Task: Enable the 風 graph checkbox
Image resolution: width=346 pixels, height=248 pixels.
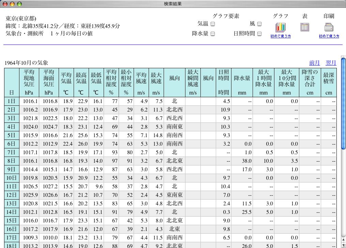Action: [x=259, y=24]
